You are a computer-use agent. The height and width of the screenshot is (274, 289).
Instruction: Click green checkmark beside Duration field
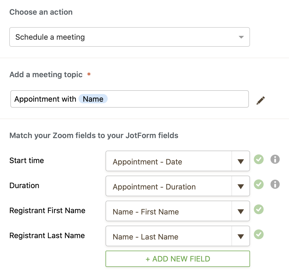click(259, 184)
